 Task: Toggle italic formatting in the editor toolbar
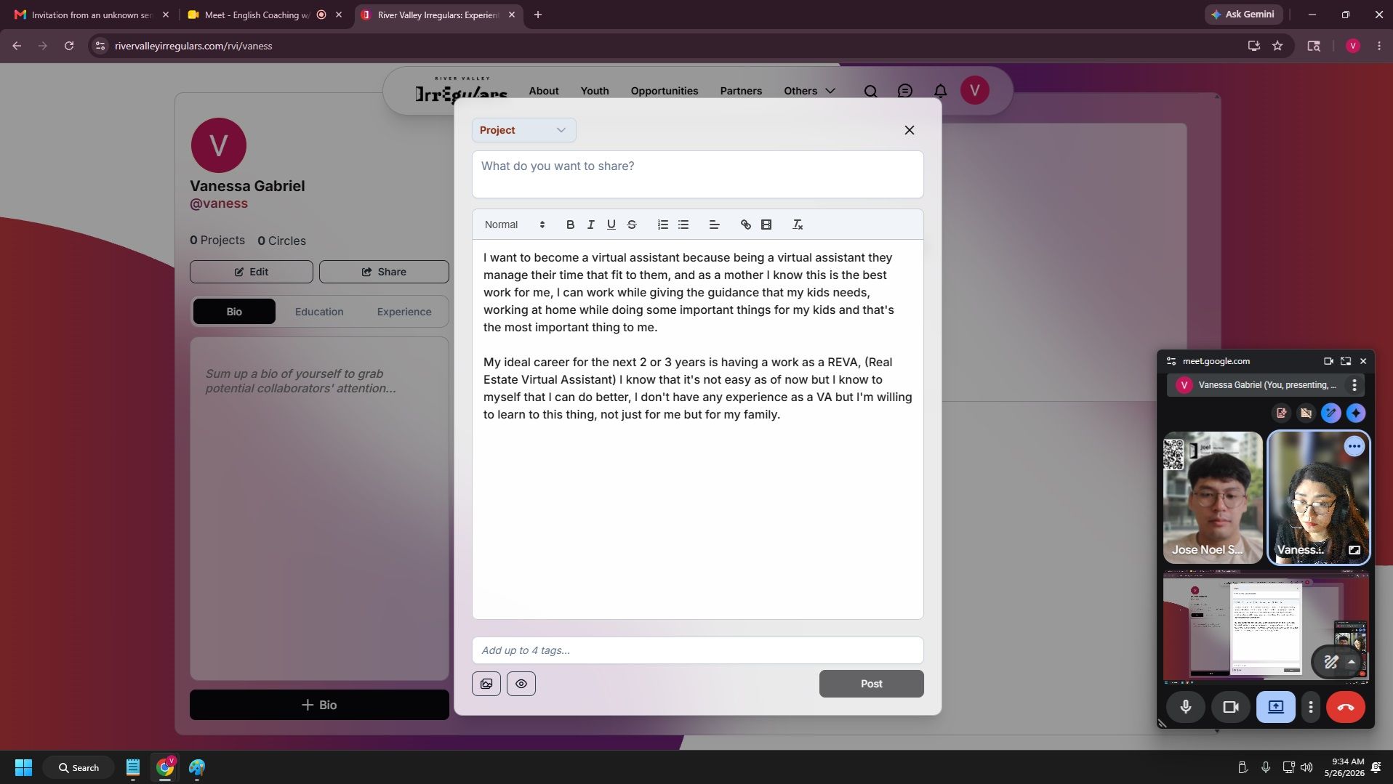pos(590,225)
